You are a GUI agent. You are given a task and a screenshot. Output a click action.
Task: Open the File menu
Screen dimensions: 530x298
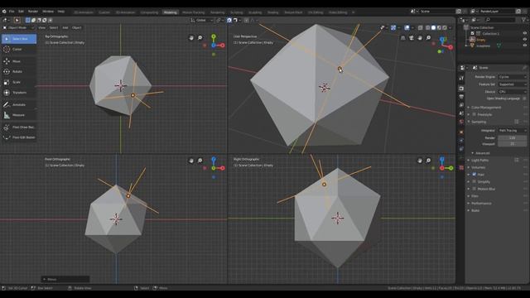click(12, 12)
